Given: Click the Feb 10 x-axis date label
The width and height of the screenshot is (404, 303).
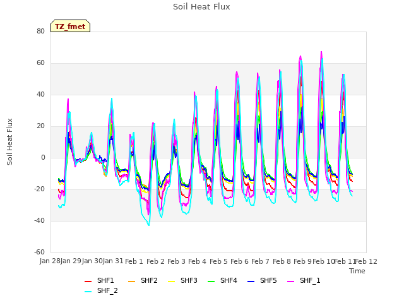Looking at the screenshot, I should 324,261.
